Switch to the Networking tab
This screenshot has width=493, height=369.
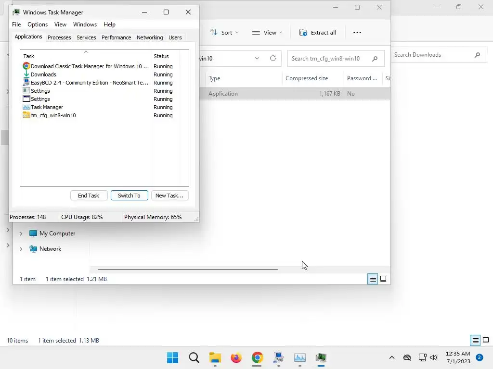150,37
